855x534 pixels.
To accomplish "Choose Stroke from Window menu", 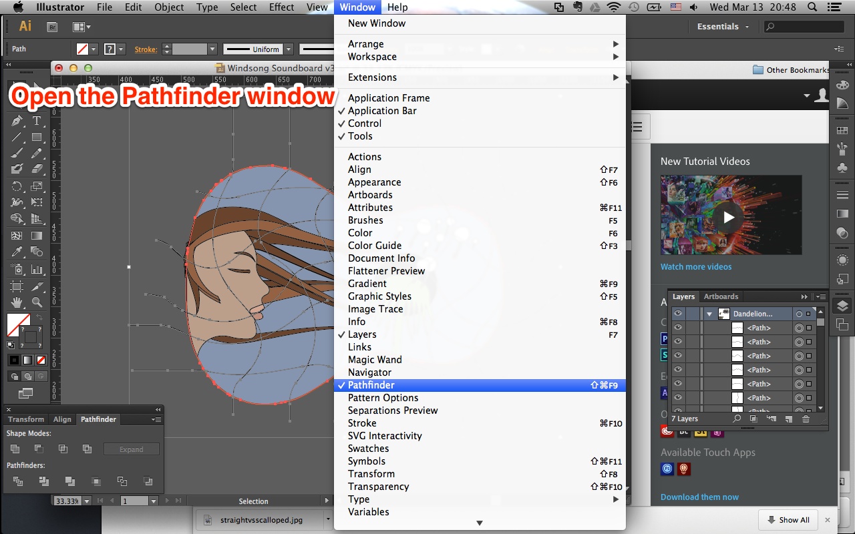I will coord(480,423).
